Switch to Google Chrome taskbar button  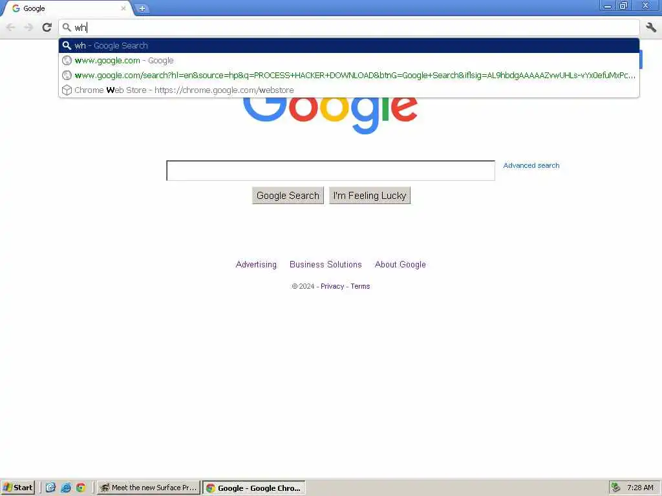pos(253,488)
